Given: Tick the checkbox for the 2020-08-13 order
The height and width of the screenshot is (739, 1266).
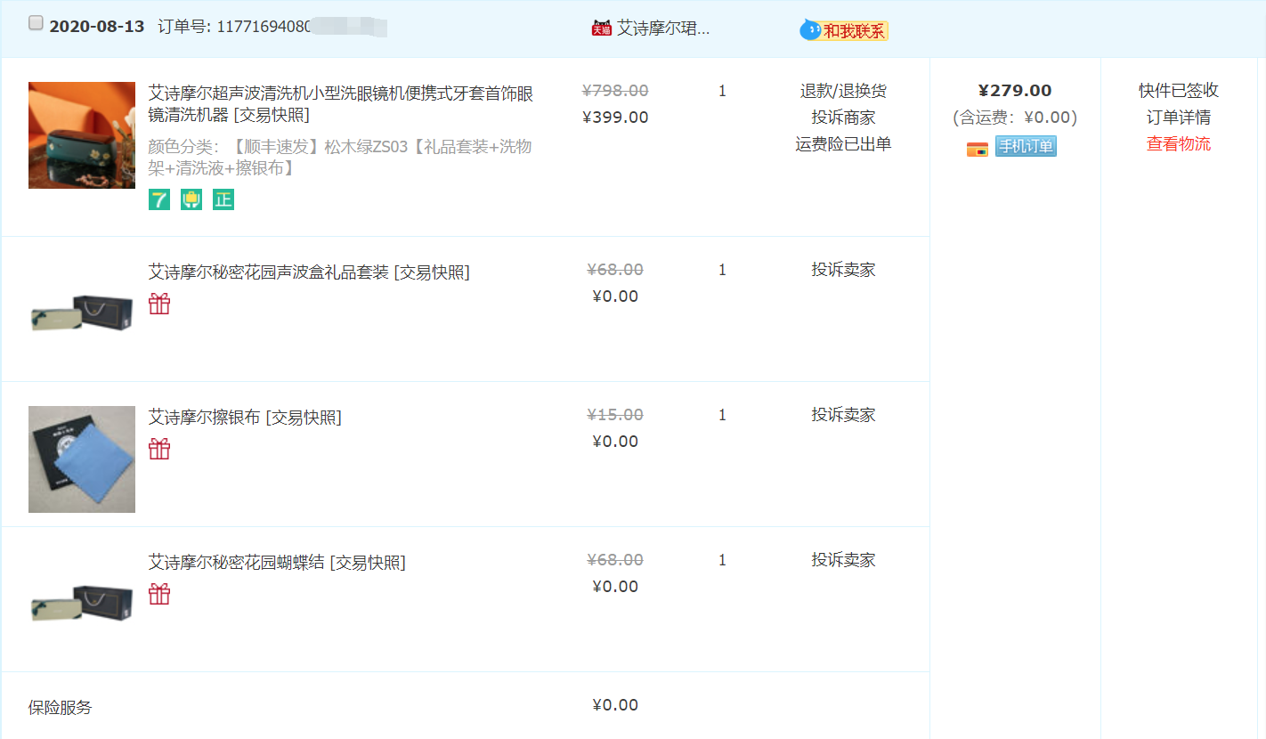Looking at the screenshot, I should pos(36,24).
